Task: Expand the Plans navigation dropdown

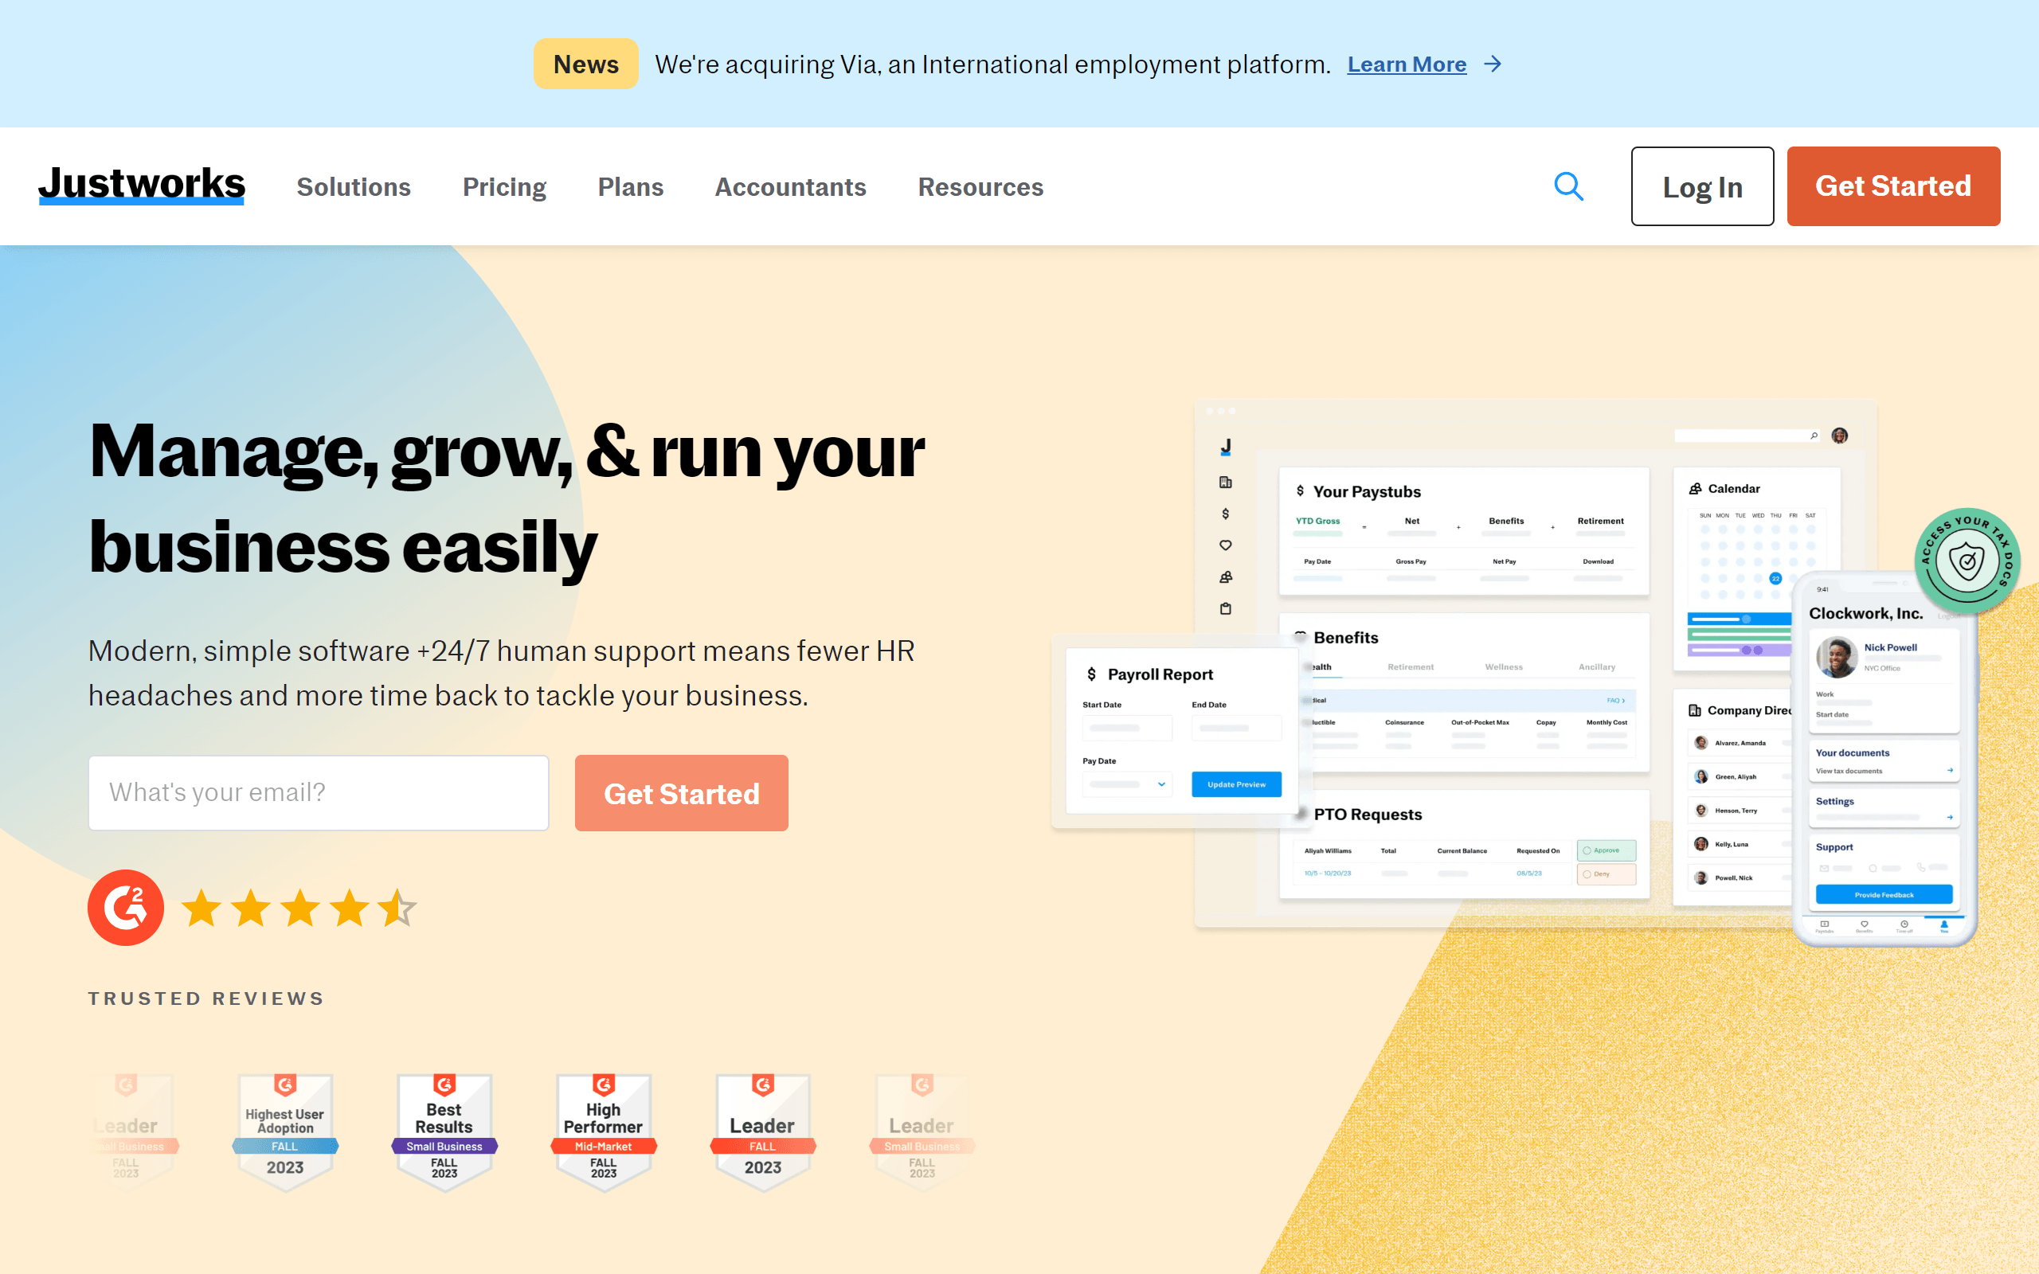Action: [x=630, y=186]
